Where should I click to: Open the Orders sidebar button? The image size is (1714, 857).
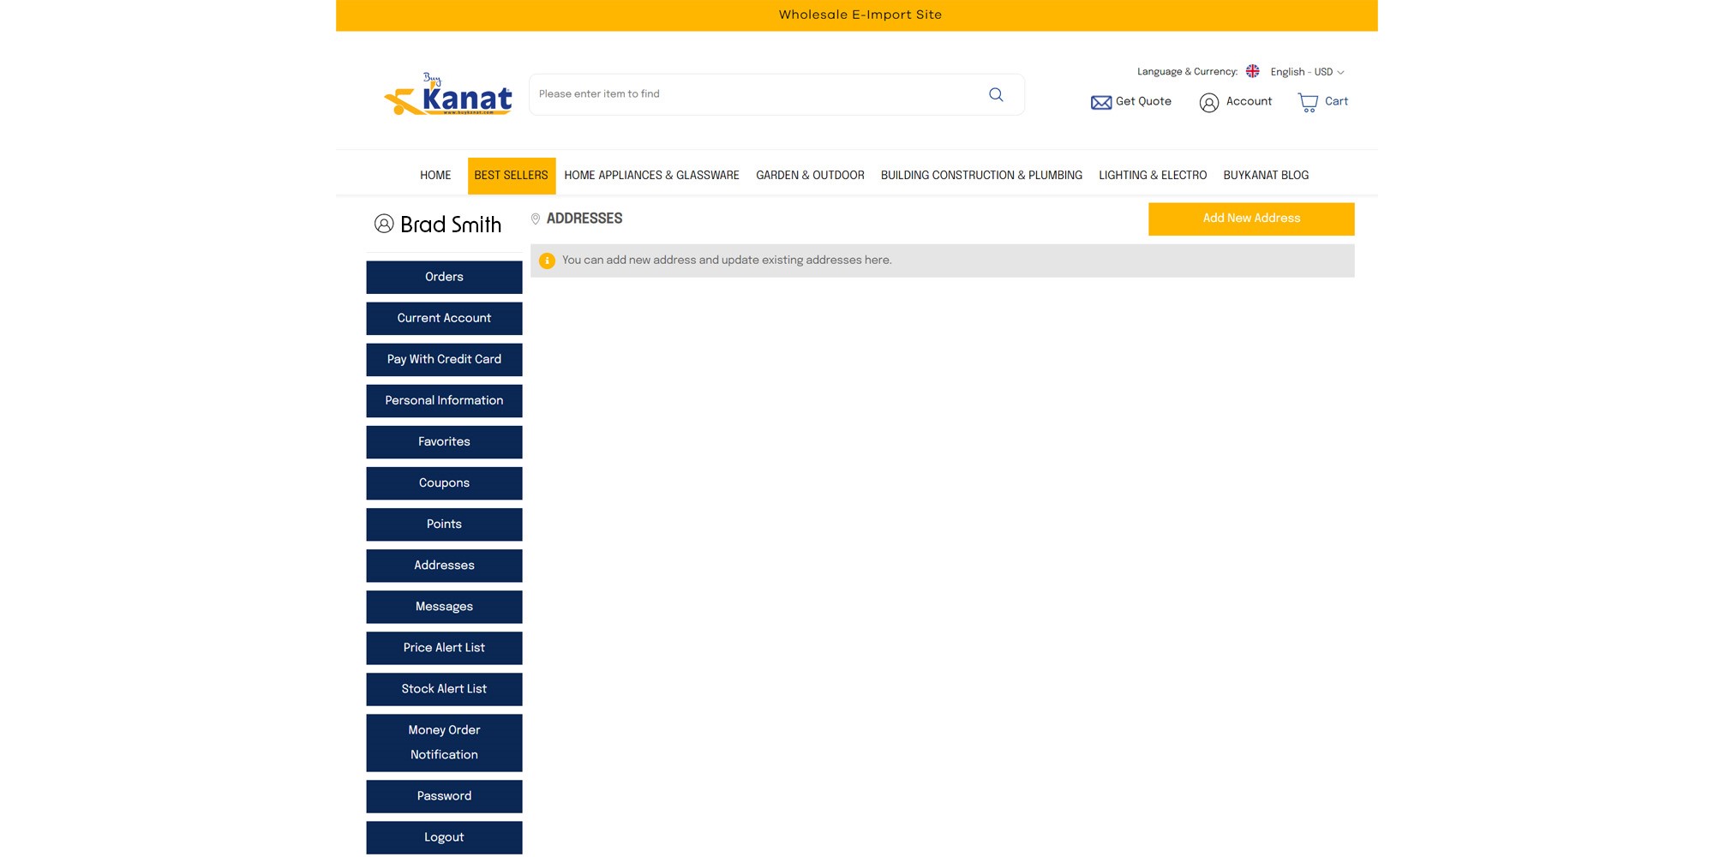coord(444,277)
